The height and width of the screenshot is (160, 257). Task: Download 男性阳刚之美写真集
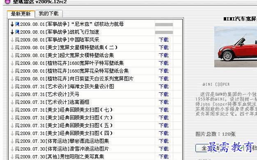tap(163, 157)
